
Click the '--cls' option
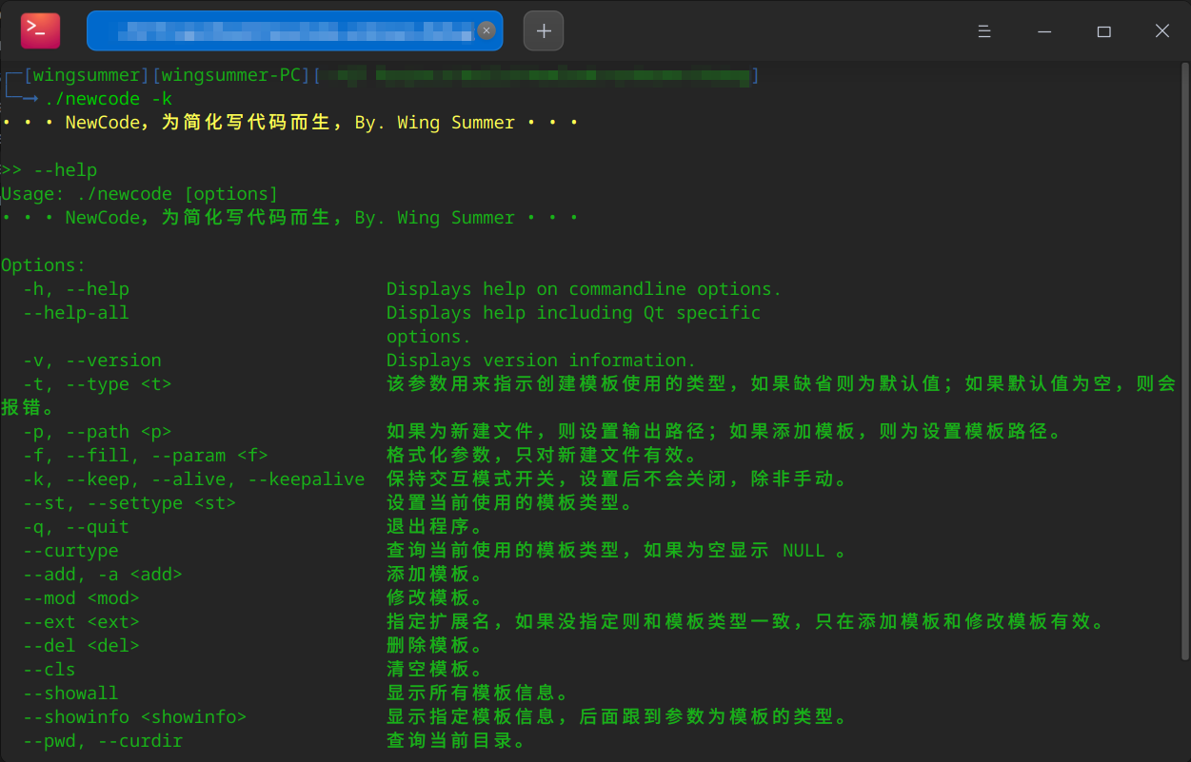pyautogui.click(x=50, y=670)
